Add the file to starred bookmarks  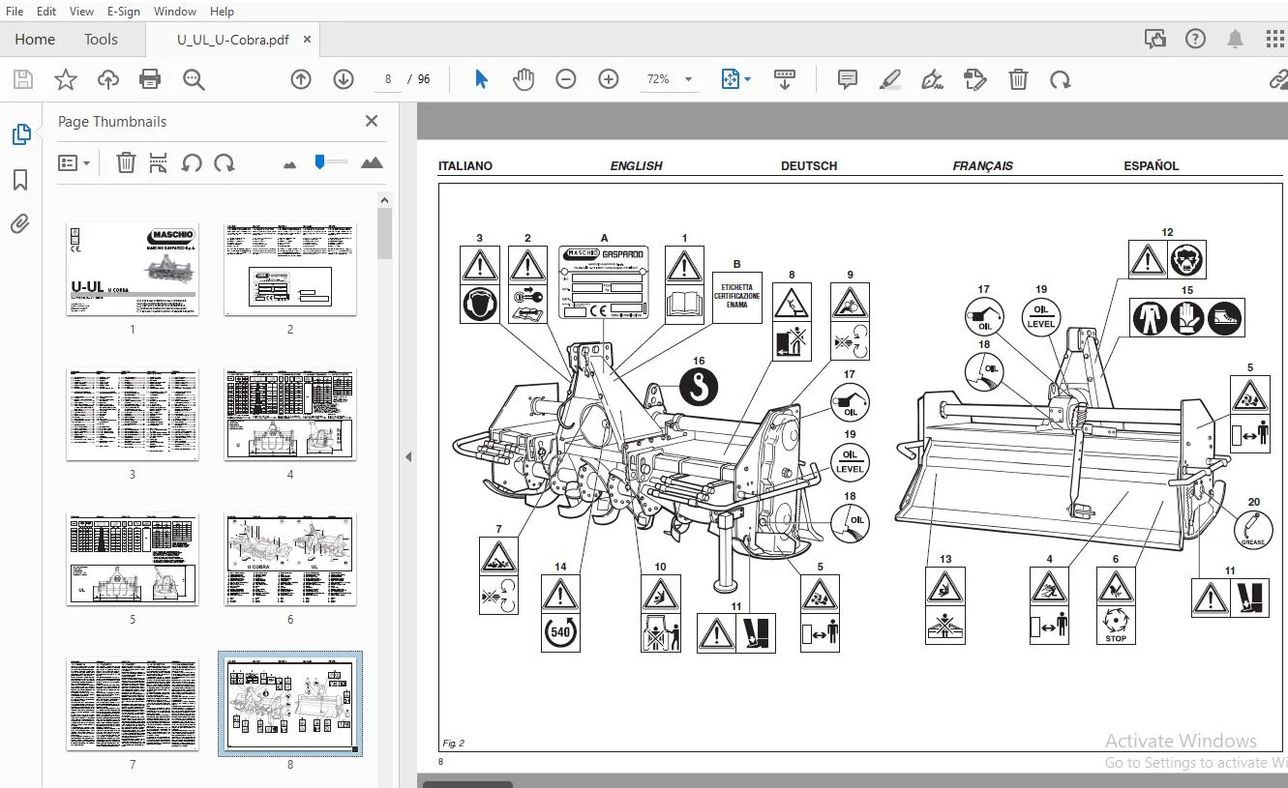click(x=65, y=79)
